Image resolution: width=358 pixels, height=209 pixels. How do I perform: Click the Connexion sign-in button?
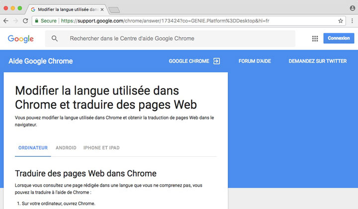[x=339, y=38]
